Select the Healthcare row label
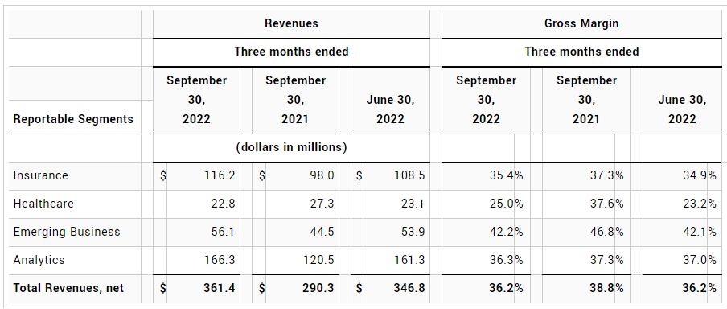 pos(43,204)
